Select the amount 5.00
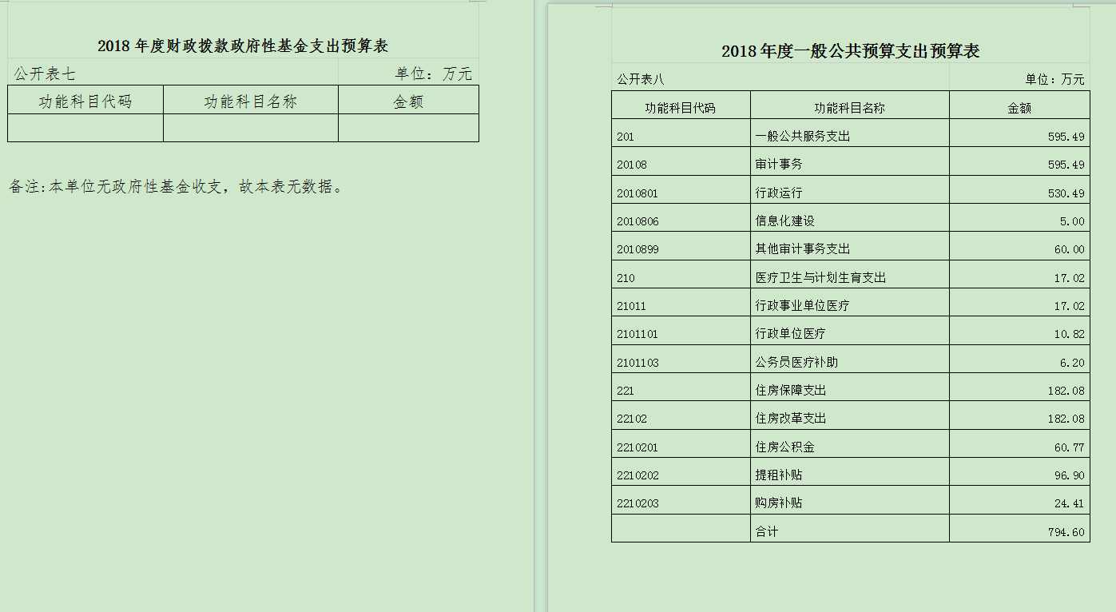 (x=1073, y=221)
